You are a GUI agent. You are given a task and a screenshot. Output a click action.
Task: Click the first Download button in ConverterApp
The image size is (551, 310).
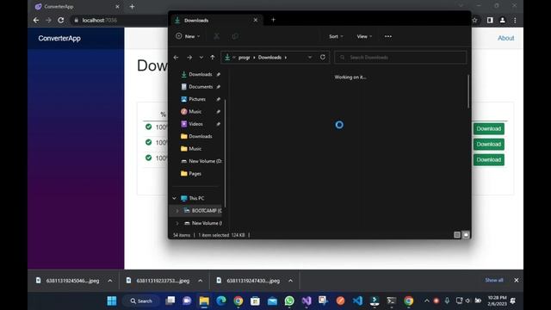click(489, 128)
